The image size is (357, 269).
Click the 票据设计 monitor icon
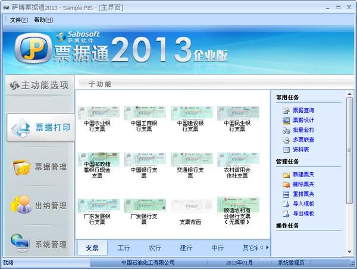[286, 121]
